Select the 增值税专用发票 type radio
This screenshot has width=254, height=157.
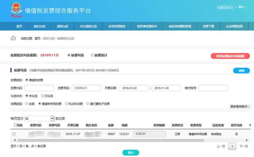pyautogui.click(x=40, y=104)
